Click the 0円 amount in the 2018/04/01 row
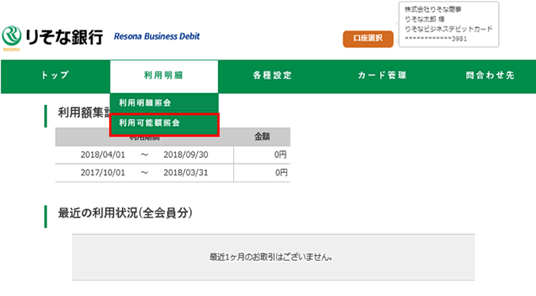This screenshot has height=296, width=536. pos(280,155)
